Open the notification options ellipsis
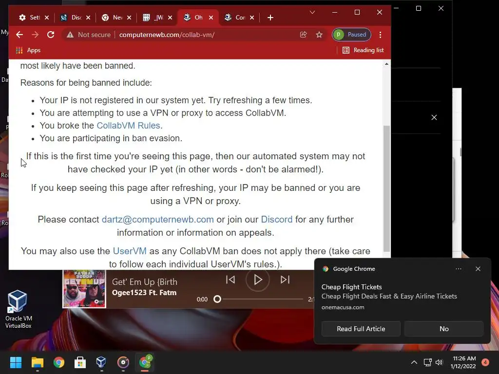Screen dimensions: 499x374 pos(458,269)
